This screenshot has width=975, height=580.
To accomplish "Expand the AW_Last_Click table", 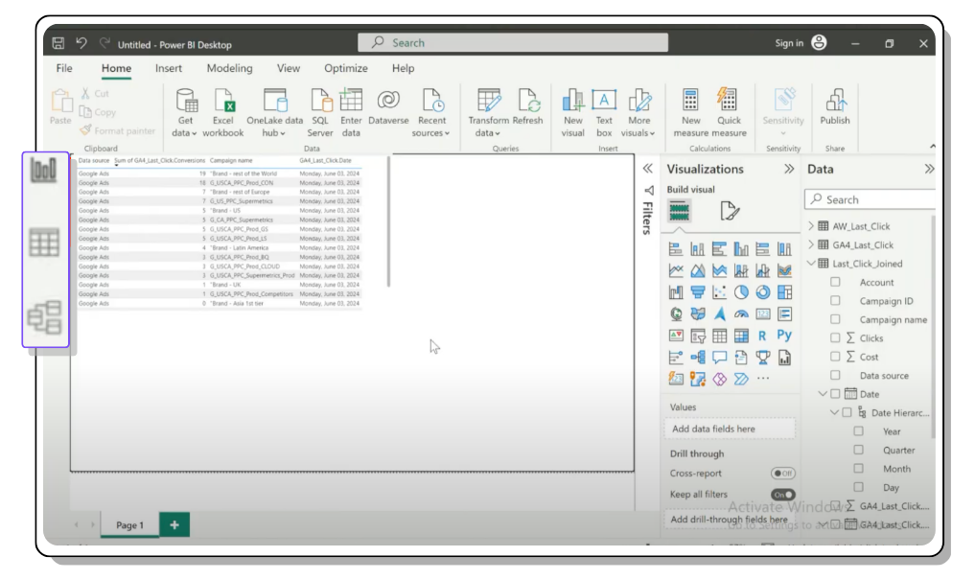I will [x=811, y=226].
